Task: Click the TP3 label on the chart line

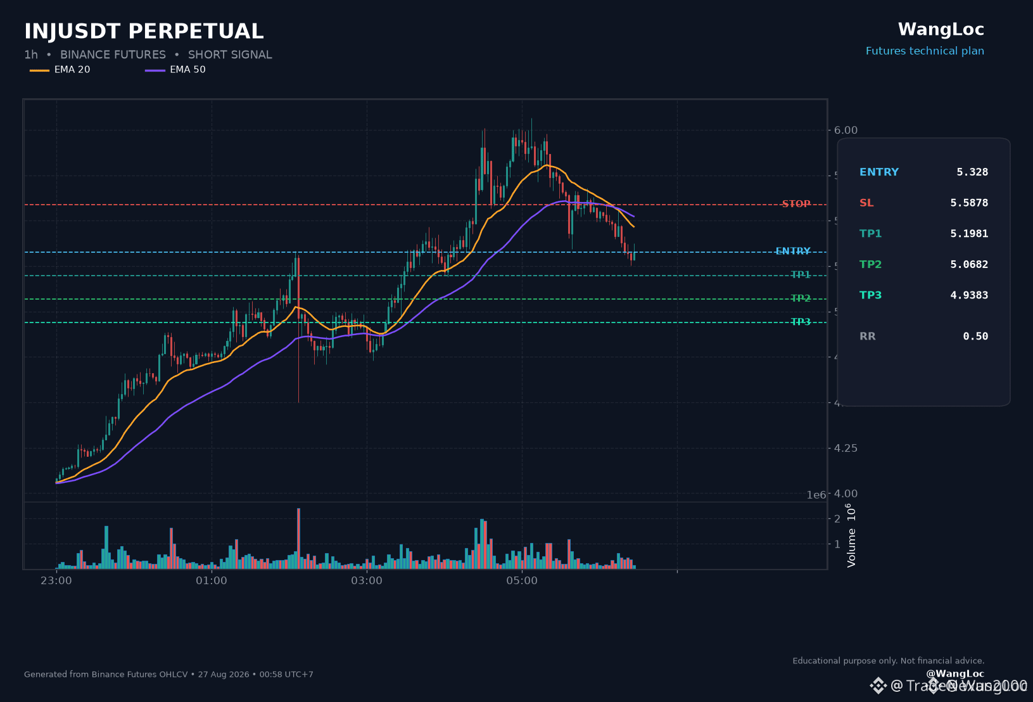Action: pos(801,322)
